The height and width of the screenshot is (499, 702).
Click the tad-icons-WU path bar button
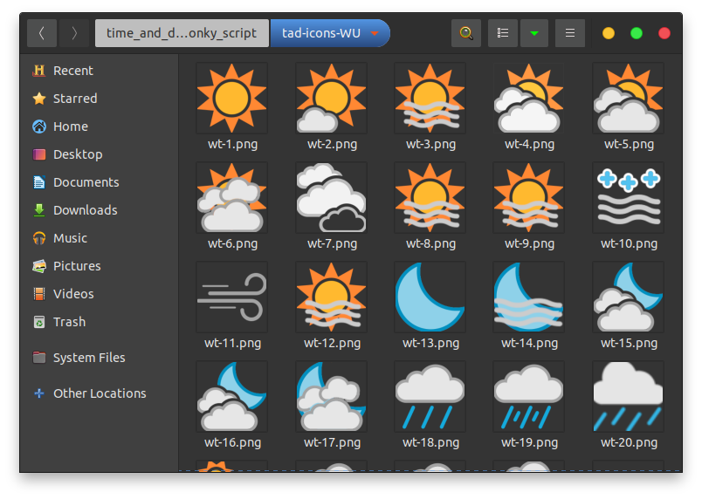point(330,33)
